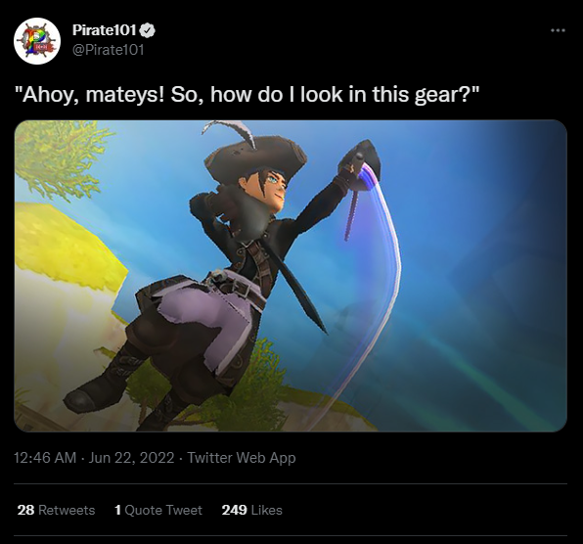Select the 'Ahoy, mateys!' tweet text

click(x=247, y=94)
